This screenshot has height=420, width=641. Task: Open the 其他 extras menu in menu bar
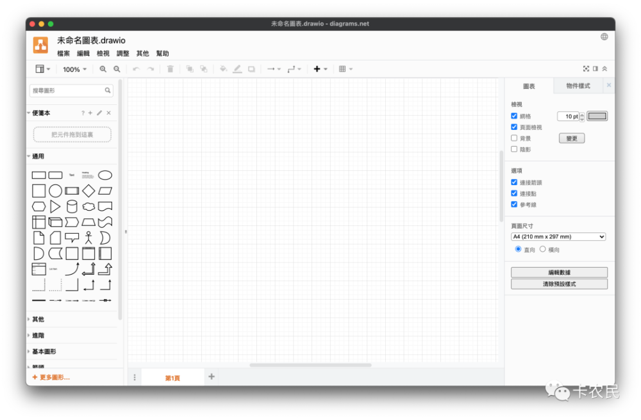(143, 54)
